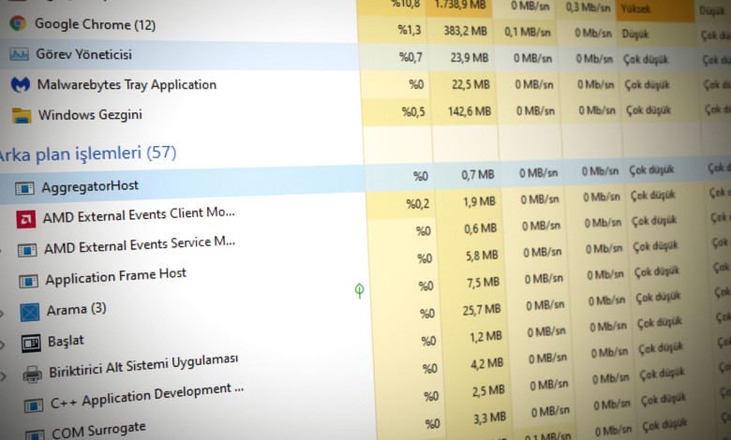Click the %0,5 CPU value
Viewport: 731px width, 440px height.
coord(413,111)
